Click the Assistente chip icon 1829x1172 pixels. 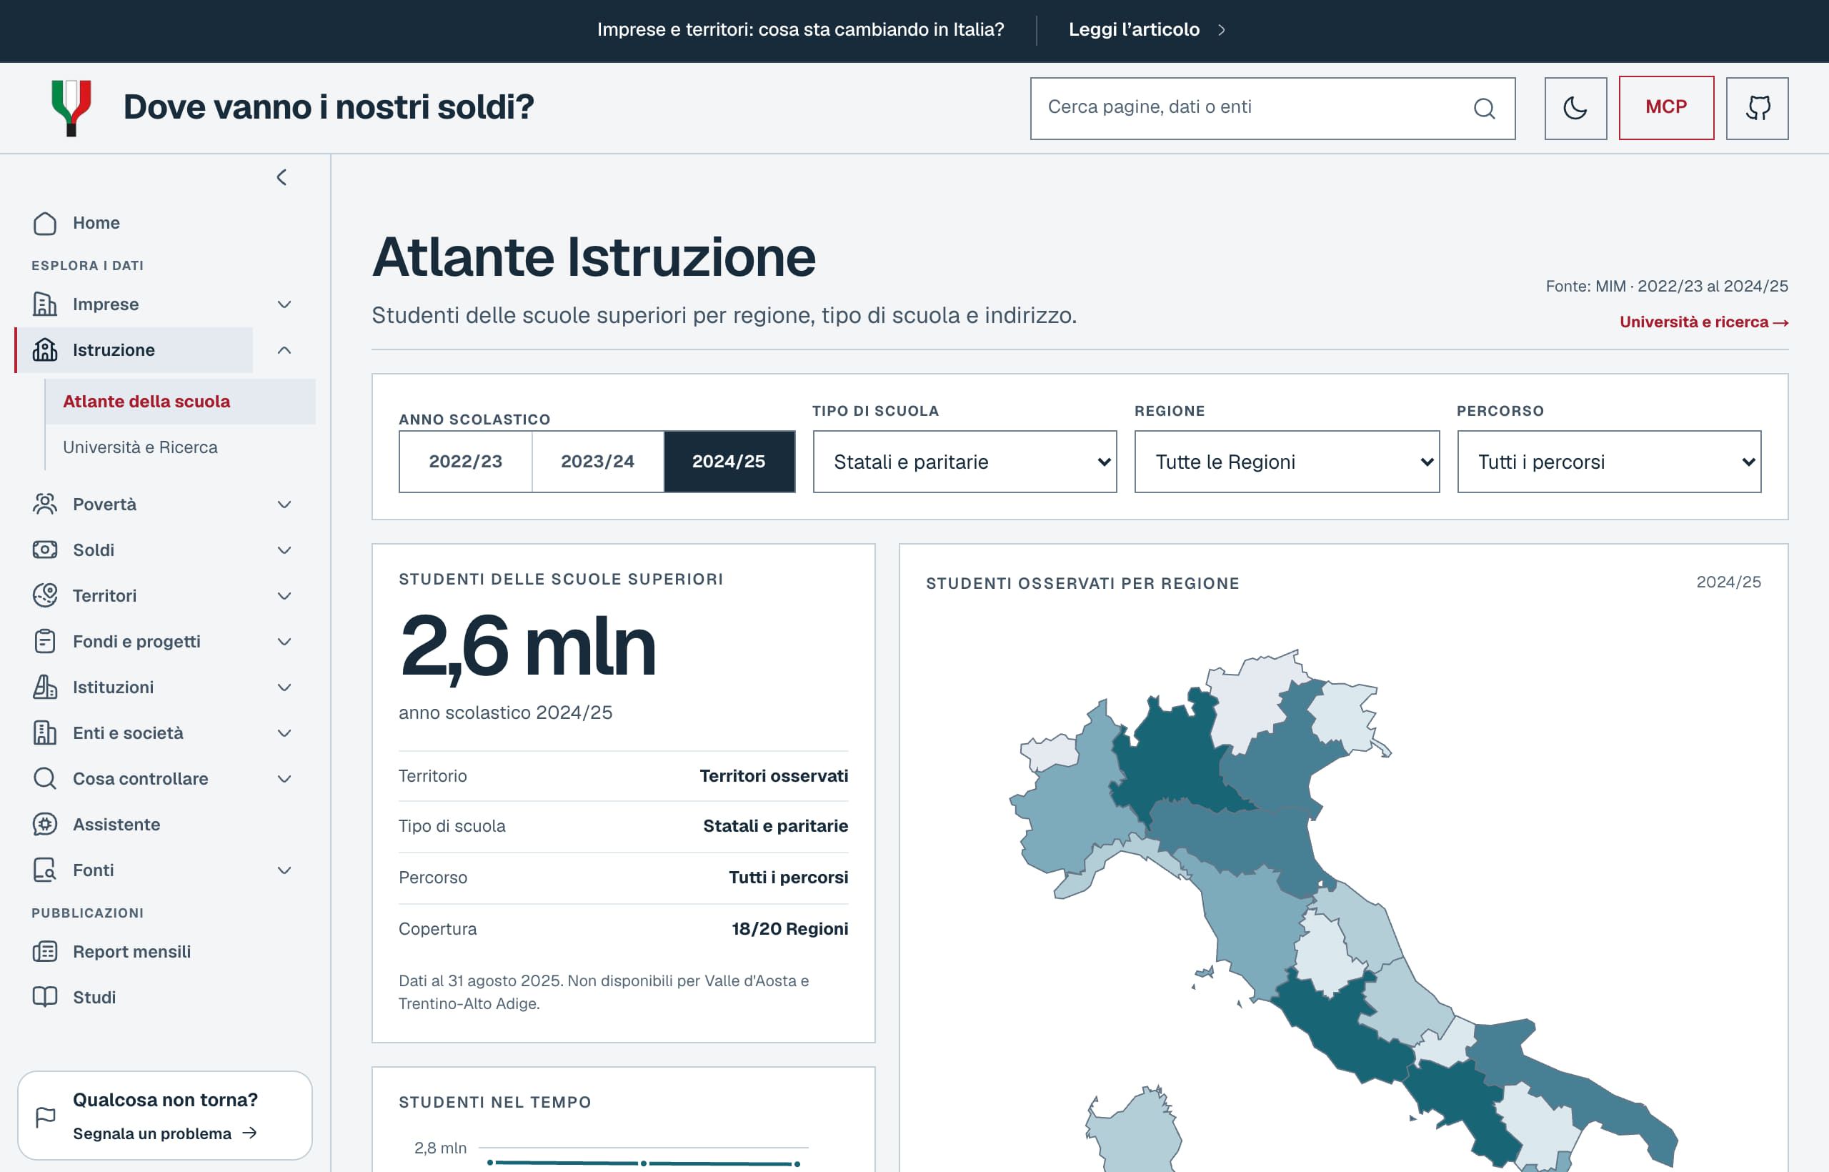click(x=45, y=824)
